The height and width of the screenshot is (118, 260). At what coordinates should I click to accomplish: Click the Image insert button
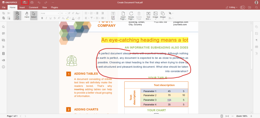[x=155, y=16]
